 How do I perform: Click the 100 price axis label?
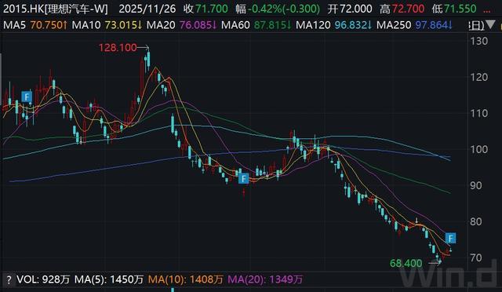click(479, 149)
